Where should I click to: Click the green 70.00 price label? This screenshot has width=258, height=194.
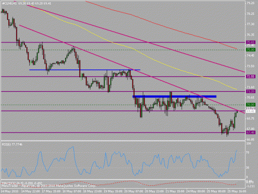pos(251,105)
